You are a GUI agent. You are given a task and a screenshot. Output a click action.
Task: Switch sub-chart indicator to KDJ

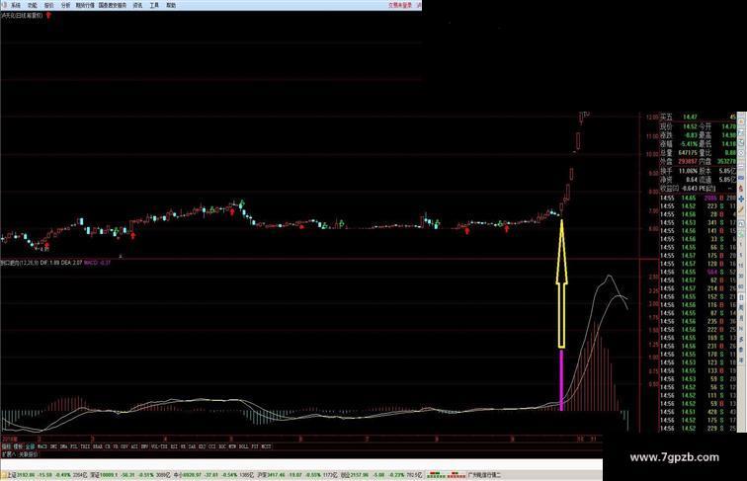pos(202,446)
